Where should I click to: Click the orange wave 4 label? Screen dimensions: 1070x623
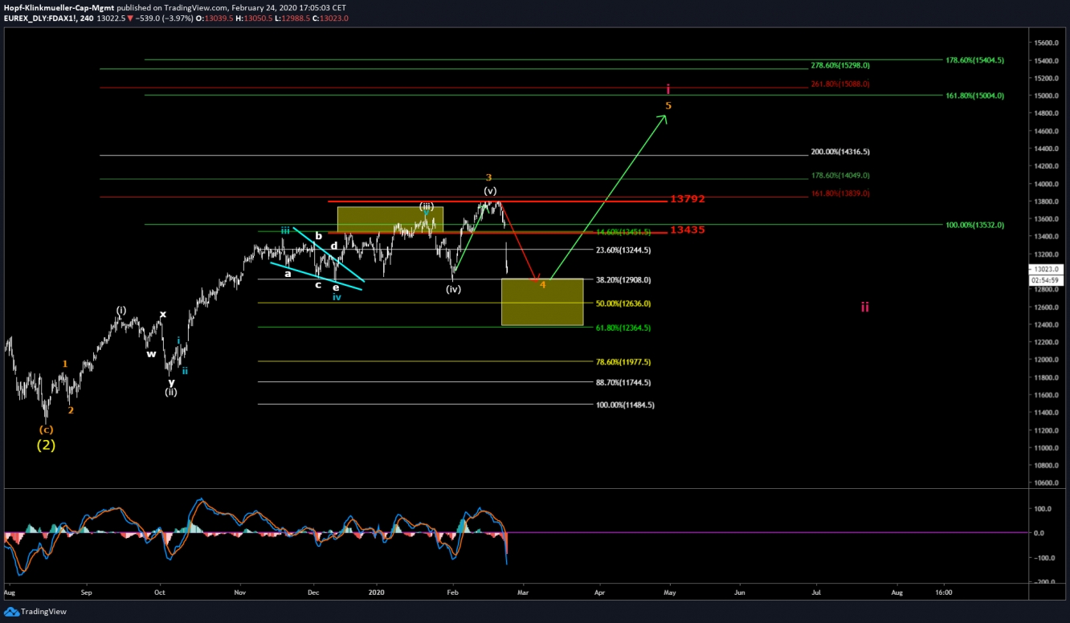coord(543,285)
